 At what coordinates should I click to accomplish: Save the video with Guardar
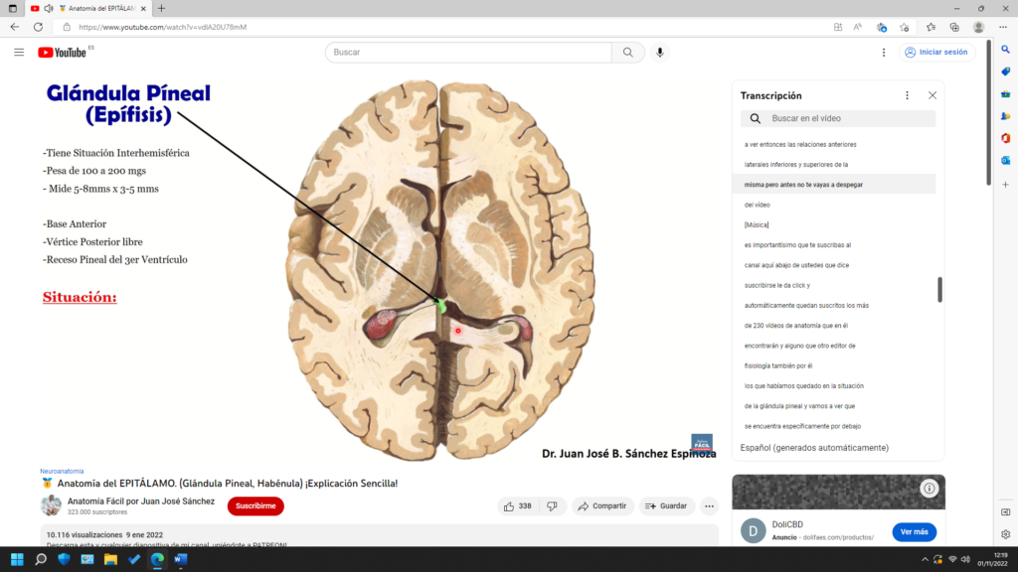[666, 505]
